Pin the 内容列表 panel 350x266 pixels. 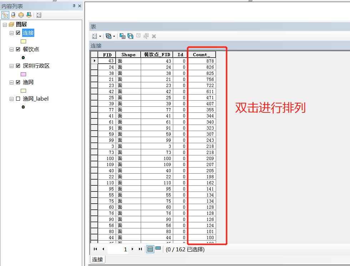74,6
